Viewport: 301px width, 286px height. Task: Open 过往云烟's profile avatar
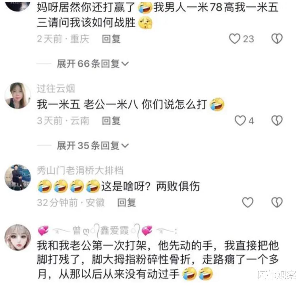pyautogui.click(x=18, y=96)
